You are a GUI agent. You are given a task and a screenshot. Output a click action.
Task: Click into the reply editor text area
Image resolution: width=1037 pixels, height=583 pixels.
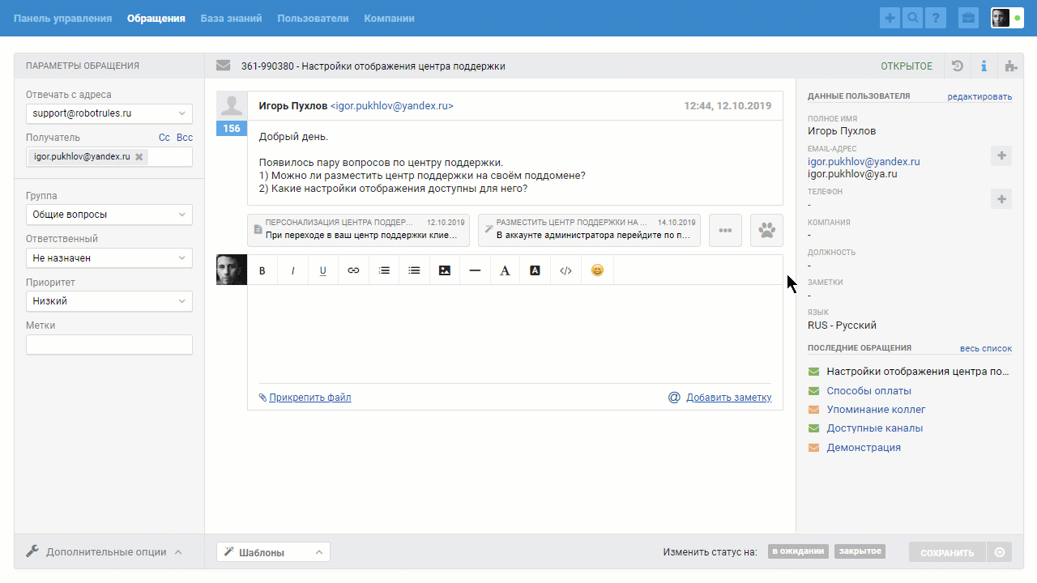point(515,334)
